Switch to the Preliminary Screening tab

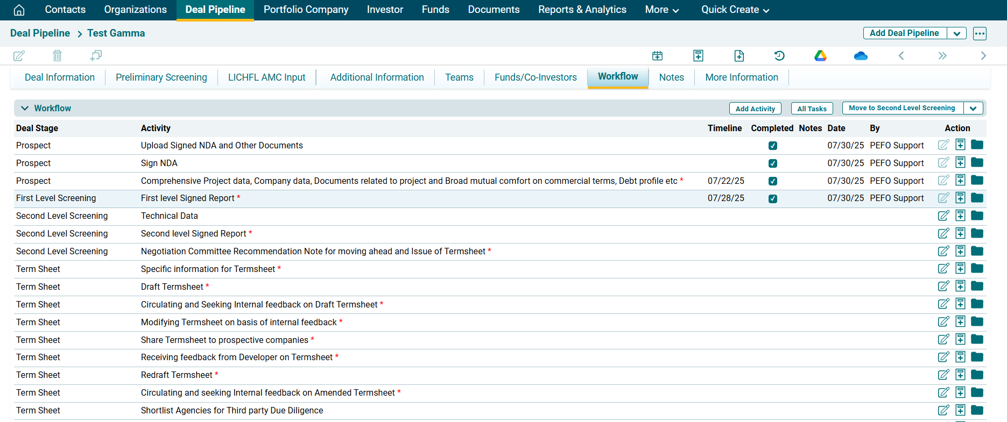(x=161, y=77)
